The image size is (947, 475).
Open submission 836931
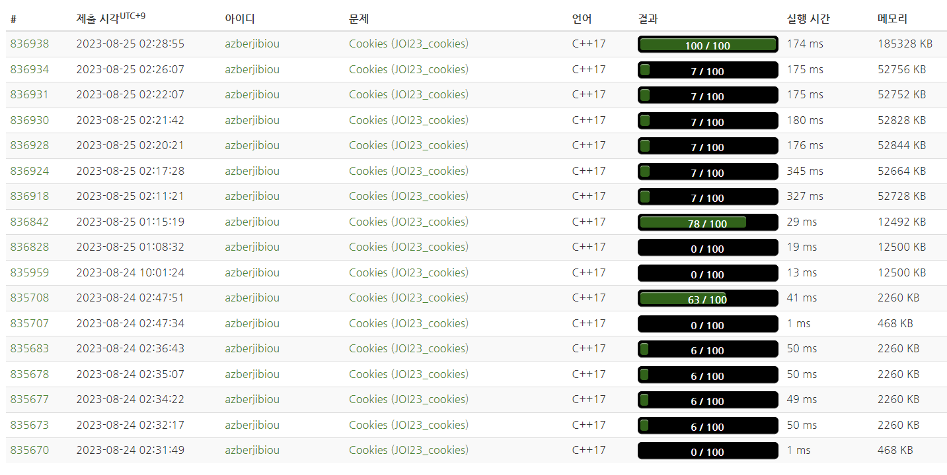click(x=30, y=94)
